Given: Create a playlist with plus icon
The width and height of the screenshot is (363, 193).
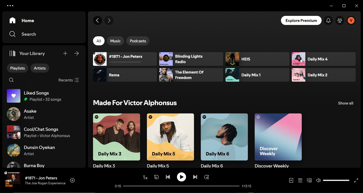Looking at the screenshot, I should click(65, 53).
